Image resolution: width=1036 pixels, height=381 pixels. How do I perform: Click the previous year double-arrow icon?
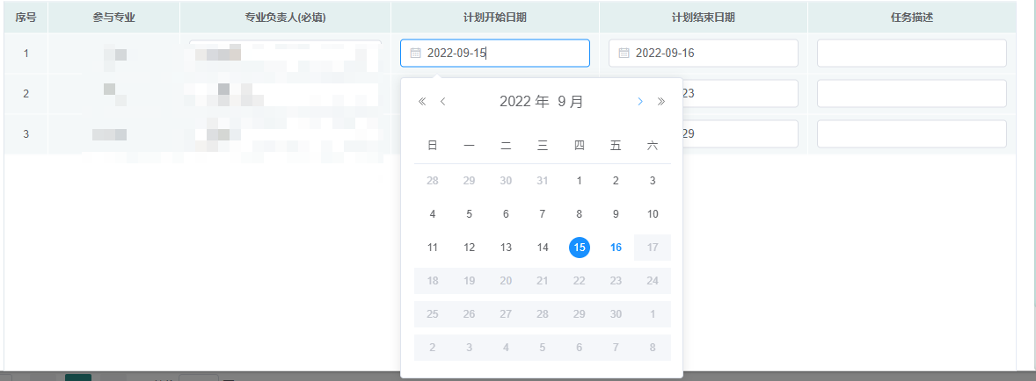click(422, 102)
